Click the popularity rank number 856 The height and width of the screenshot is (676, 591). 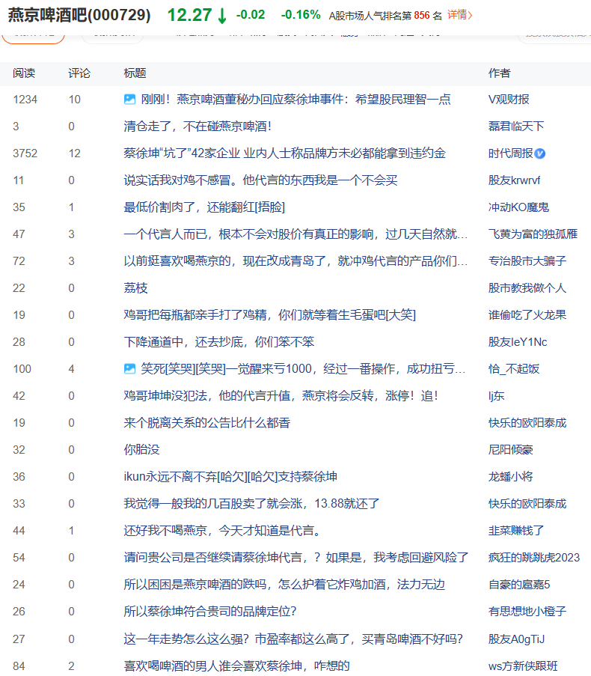tap(422, 16)
